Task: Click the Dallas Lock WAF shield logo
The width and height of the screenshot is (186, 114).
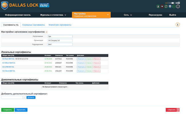Action: [x=5, y=5]
